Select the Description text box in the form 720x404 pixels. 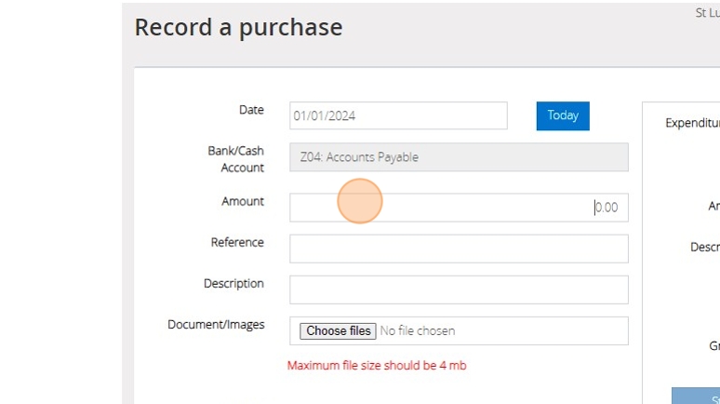point(459,290)
